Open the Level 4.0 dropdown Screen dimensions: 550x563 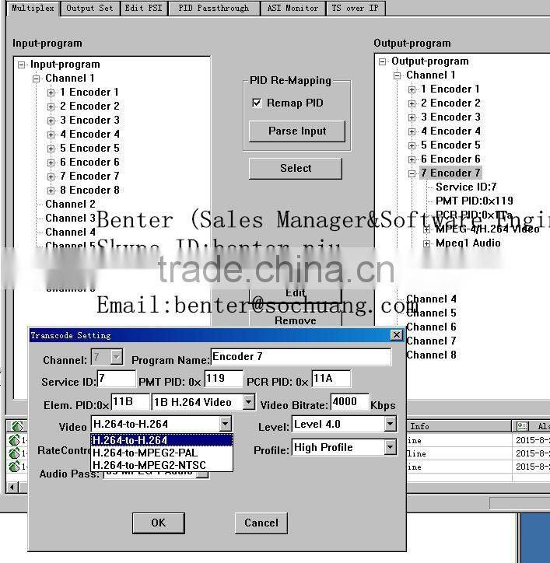390,424
